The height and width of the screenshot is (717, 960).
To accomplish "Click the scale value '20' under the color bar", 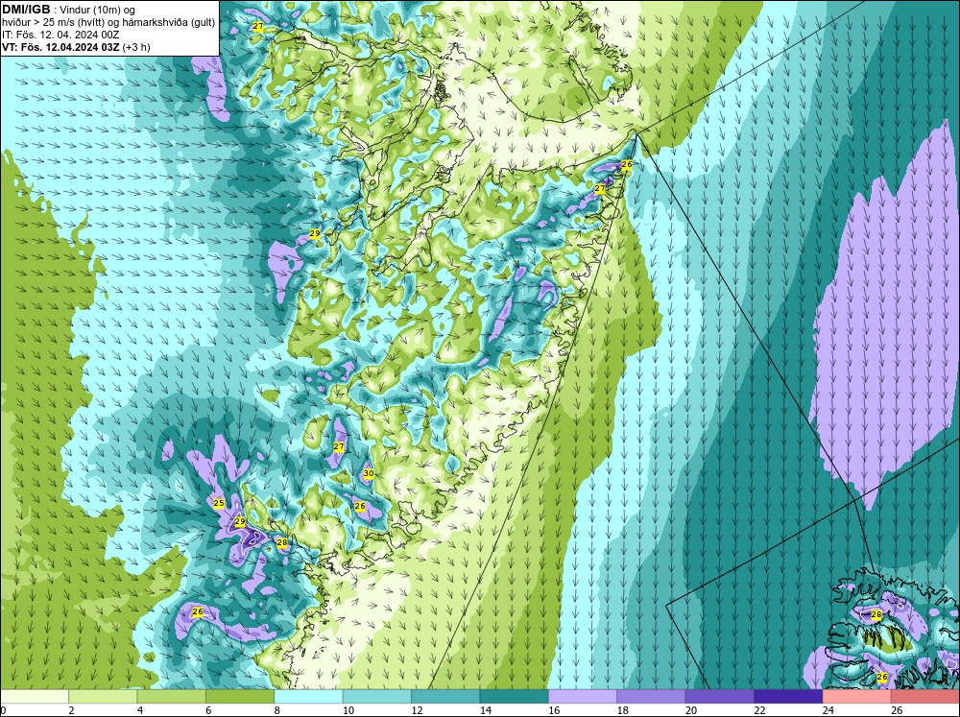I will tap(691, 710).
